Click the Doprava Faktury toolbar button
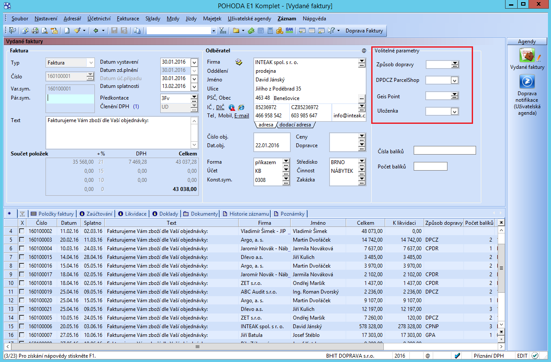Image resolution: width=551 pixels, height=362 pixels. 364,31
